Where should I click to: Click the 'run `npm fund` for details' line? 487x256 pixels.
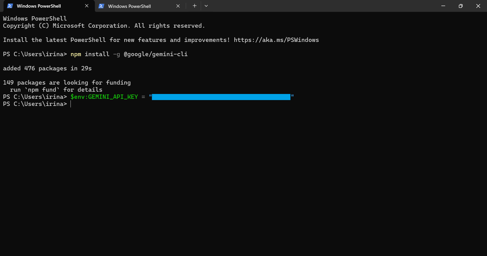pyautogui.click(x=56, y=90)
